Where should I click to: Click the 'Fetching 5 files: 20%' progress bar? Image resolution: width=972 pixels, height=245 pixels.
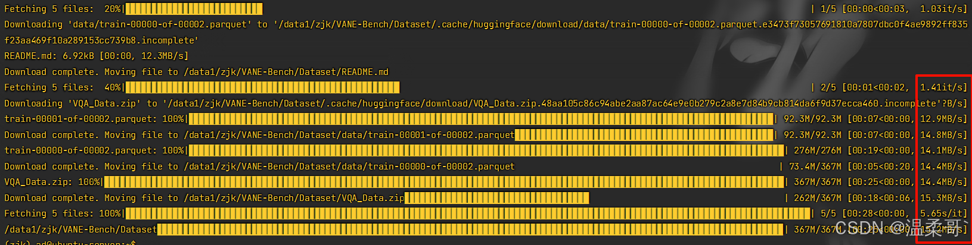pos(194,9)
